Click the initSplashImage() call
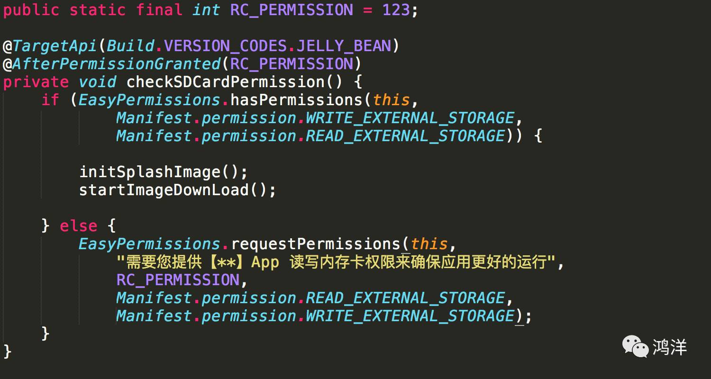The width and height of the screenshot is (711, 379). [164, 172]
